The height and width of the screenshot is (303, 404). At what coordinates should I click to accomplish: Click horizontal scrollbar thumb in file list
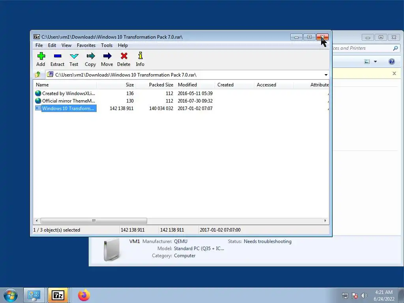94,221
